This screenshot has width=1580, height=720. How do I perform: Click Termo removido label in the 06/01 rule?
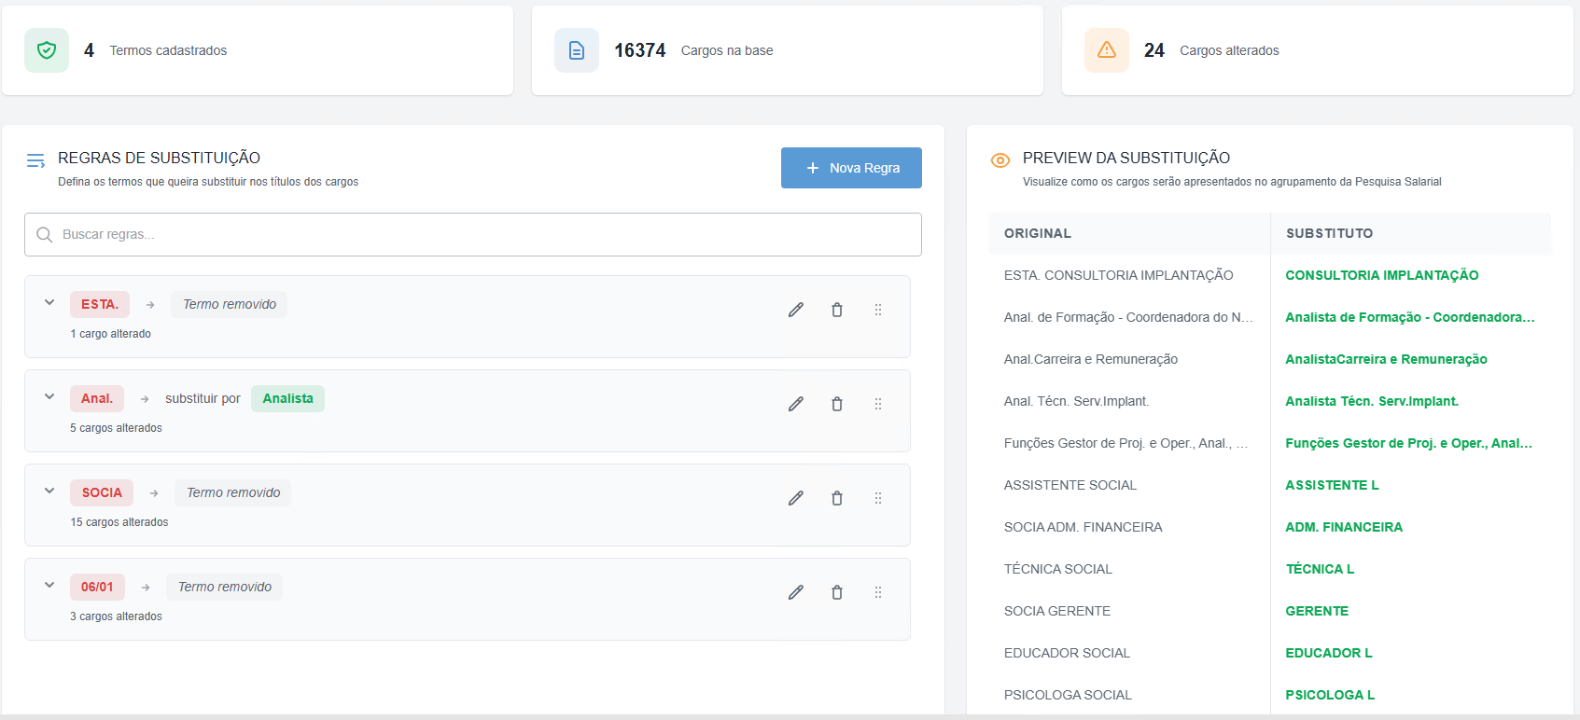point(225,587)
